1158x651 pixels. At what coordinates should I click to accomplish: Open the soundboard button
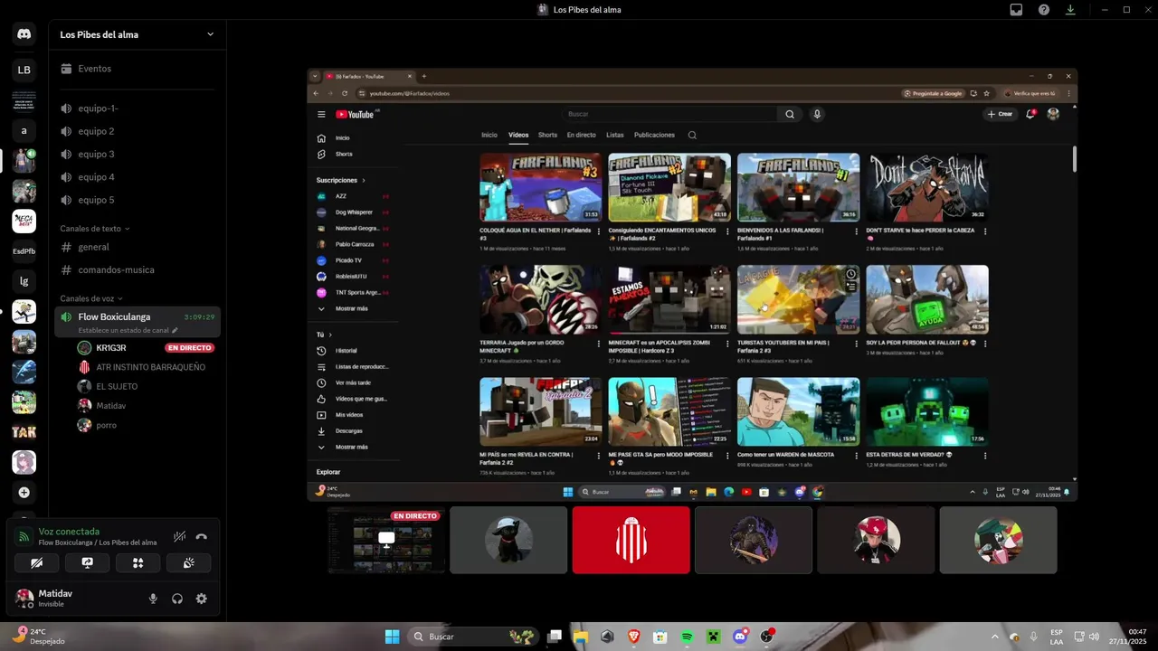coord(189,562)
